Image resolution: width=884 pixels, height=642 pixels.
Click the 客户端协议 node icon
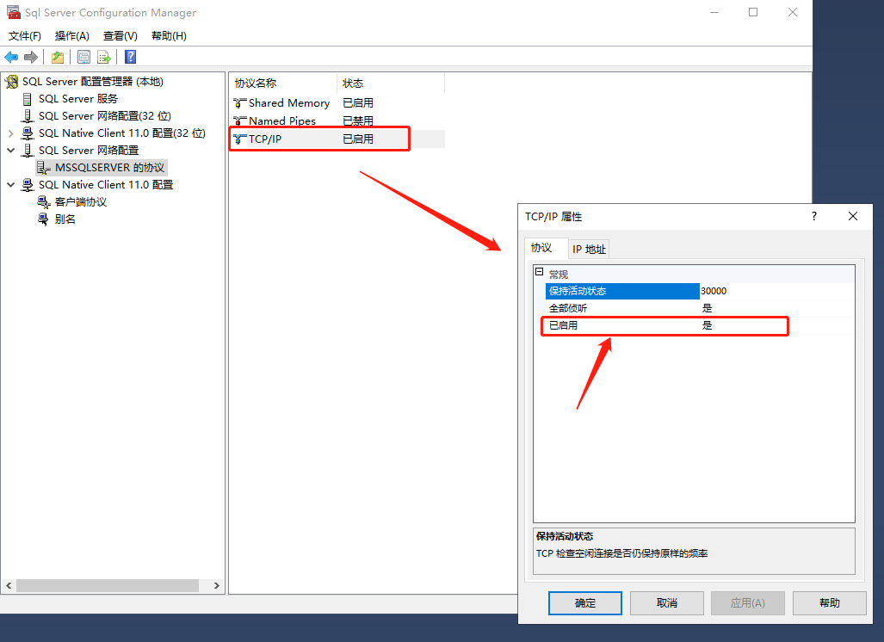(x=43, y=201)
